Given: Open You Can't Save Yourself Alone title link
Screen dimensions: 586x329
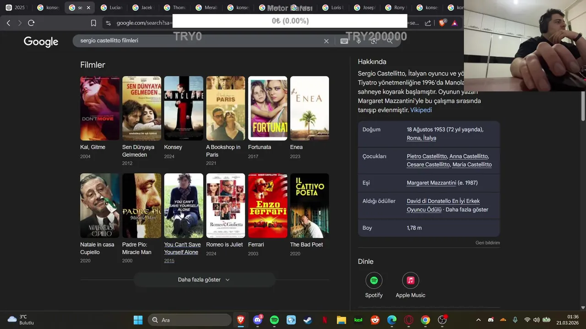Looking at the screenshot, I should 182,248.
